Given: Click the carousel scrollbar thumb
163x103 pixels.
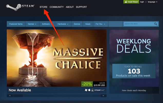Looking at the screenshot, I should coord(18,96).
